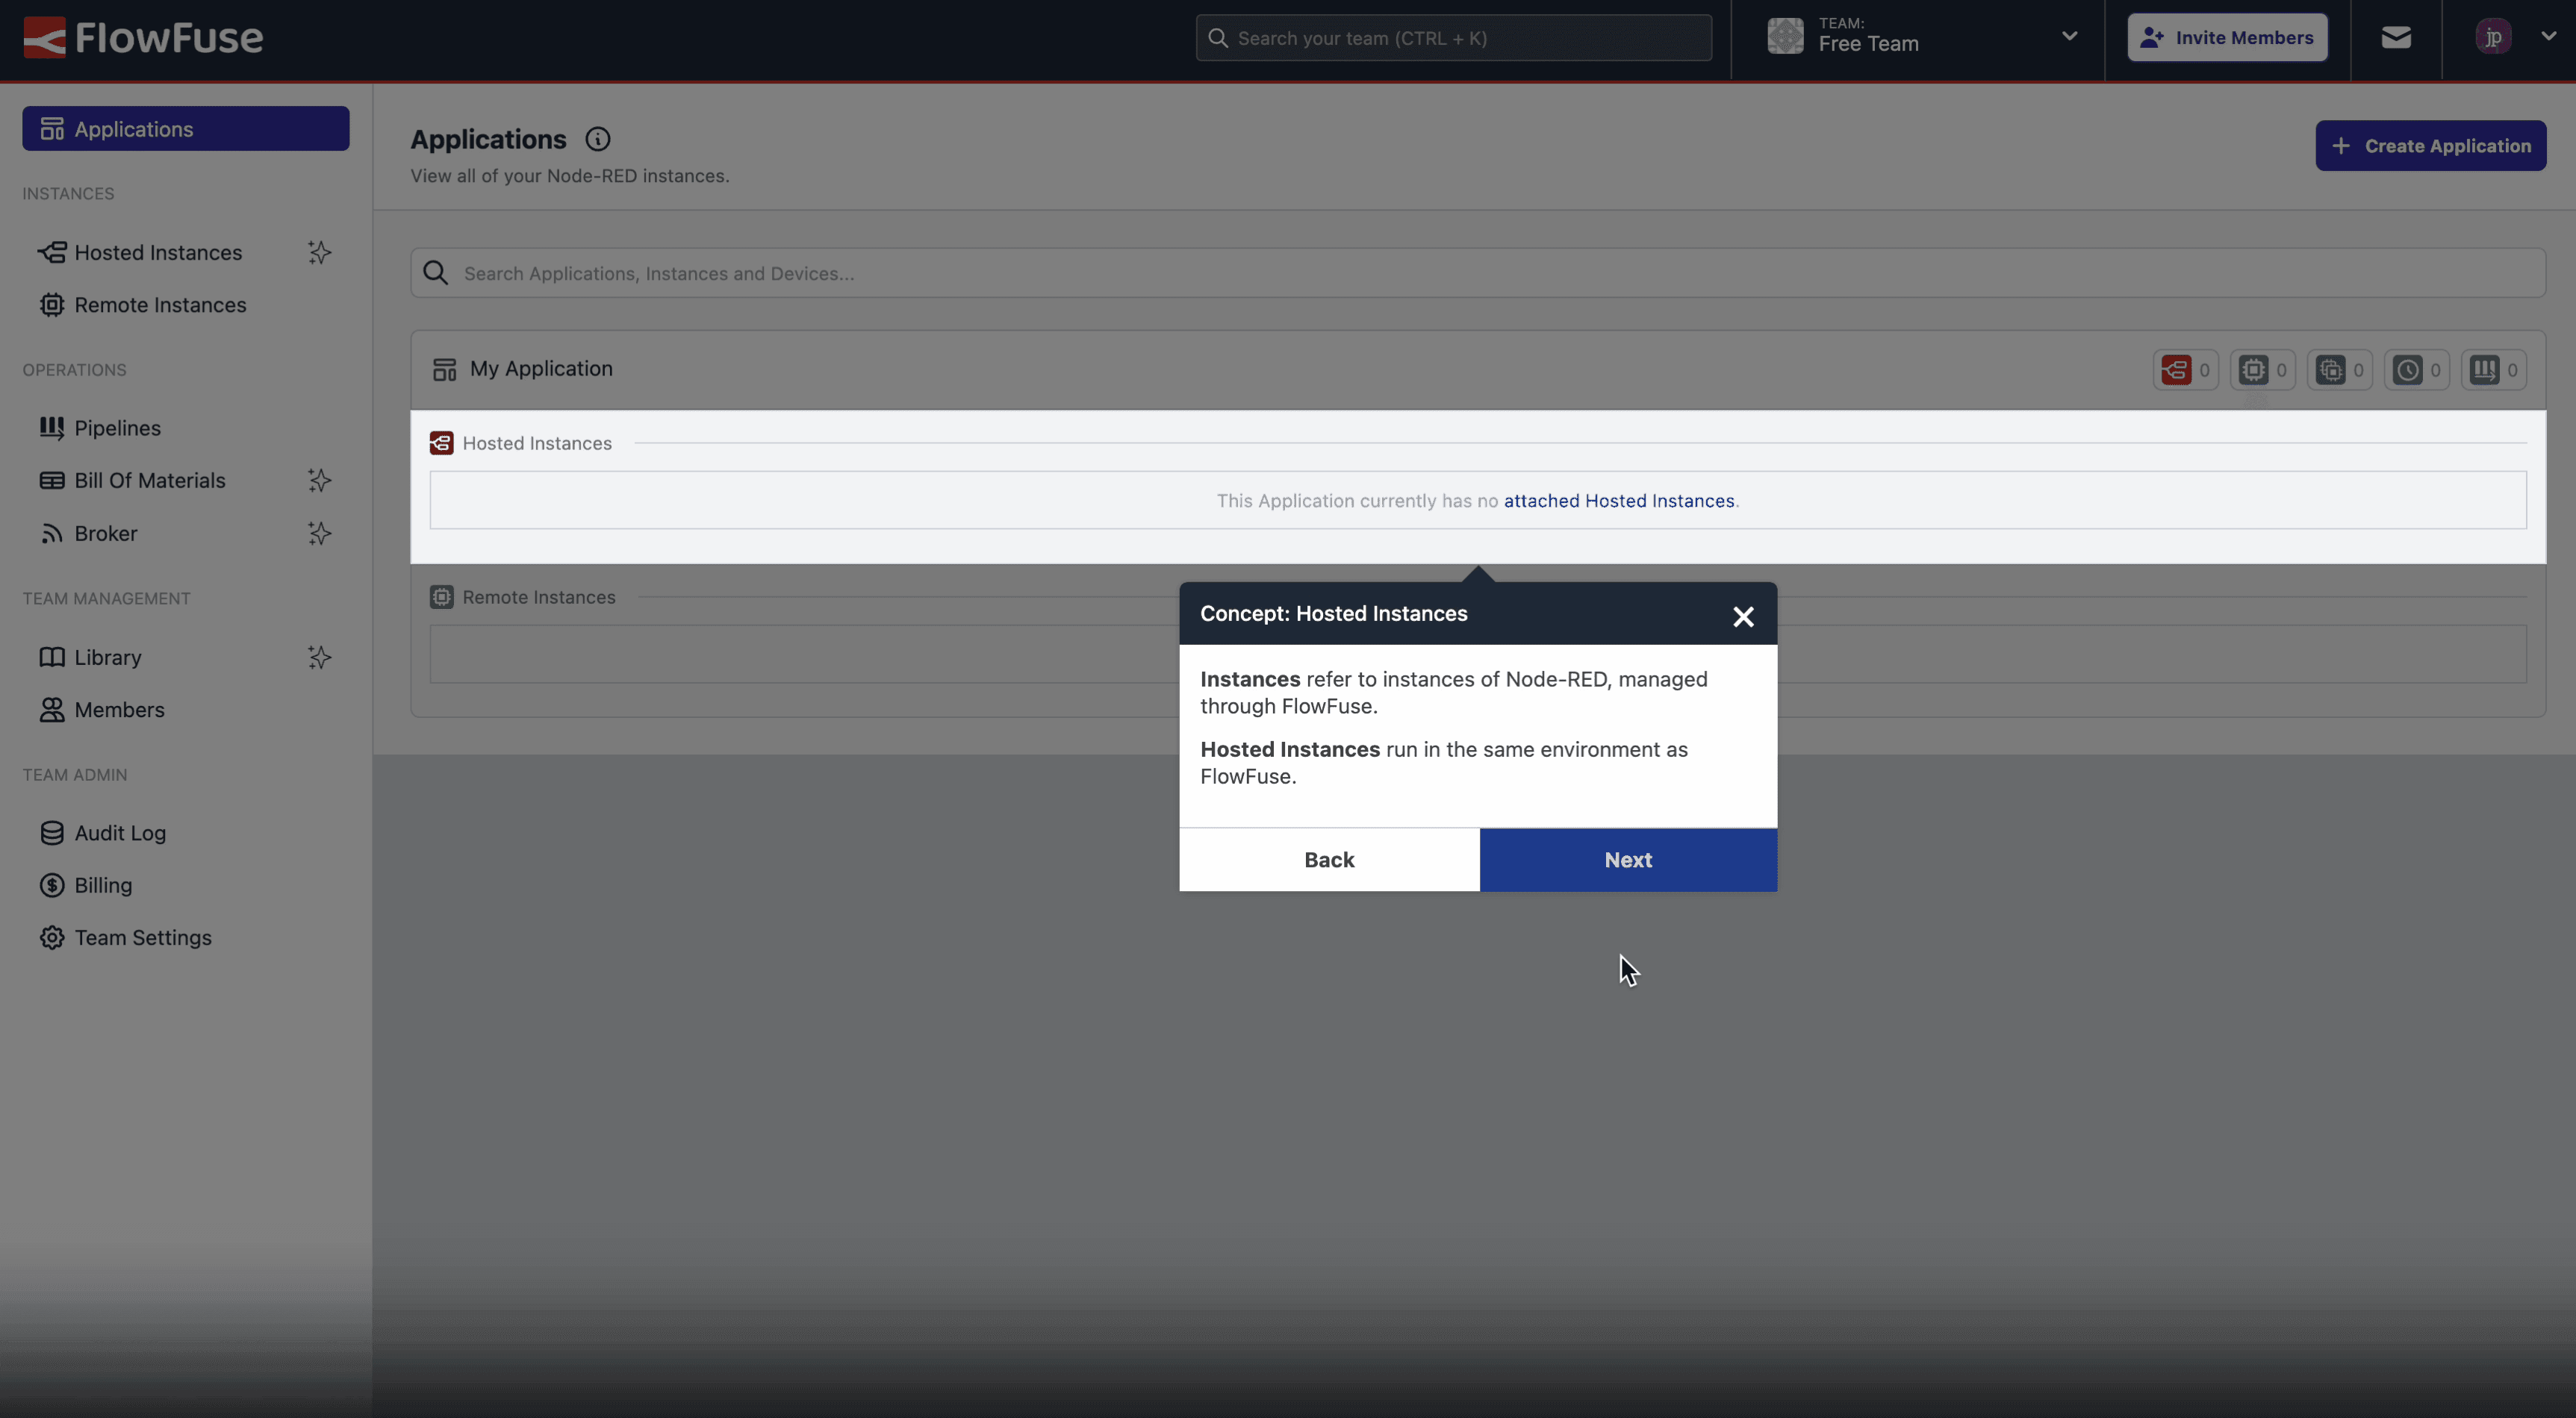Image resolution: width=2576 pixels, height=1418 pixels.
Task: Click the hosted instances counter on My Application
Action: coord(2183,369)
